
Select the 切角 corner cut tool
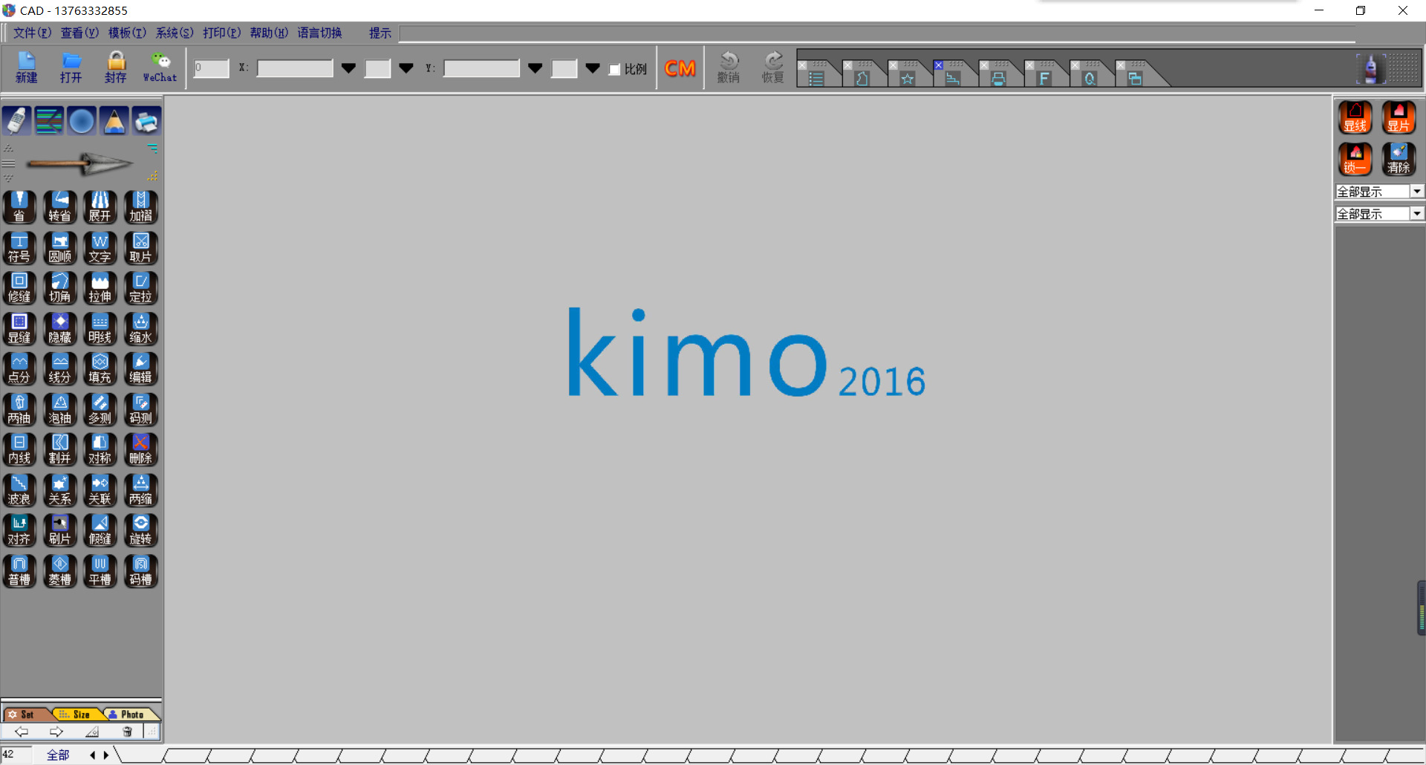click(60, 288)
